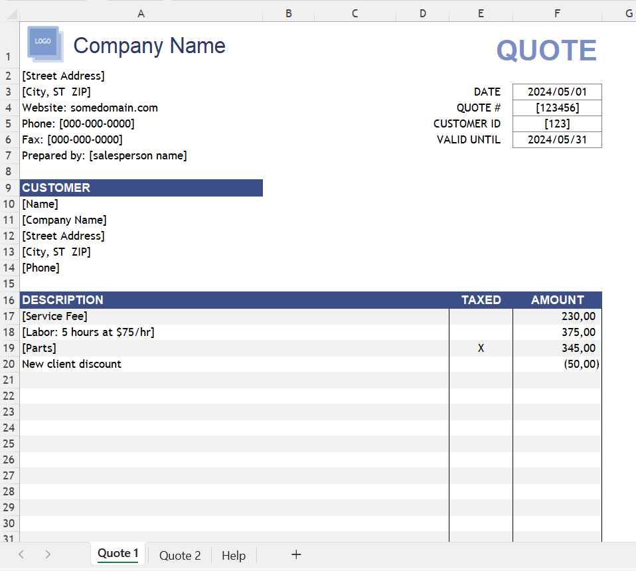Select column B header
636x571 pixels.
288,14
